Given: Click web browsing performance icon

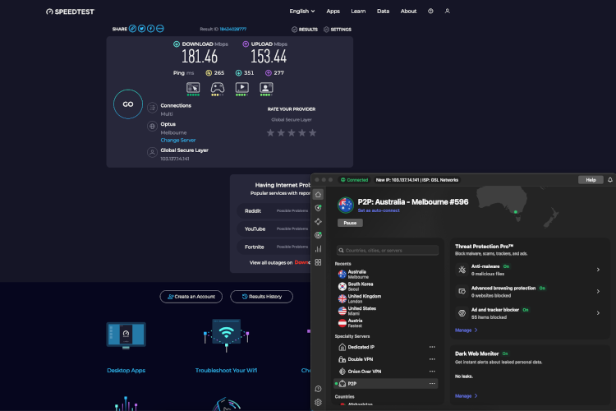Looking at the screenshot, I should 193,88.
